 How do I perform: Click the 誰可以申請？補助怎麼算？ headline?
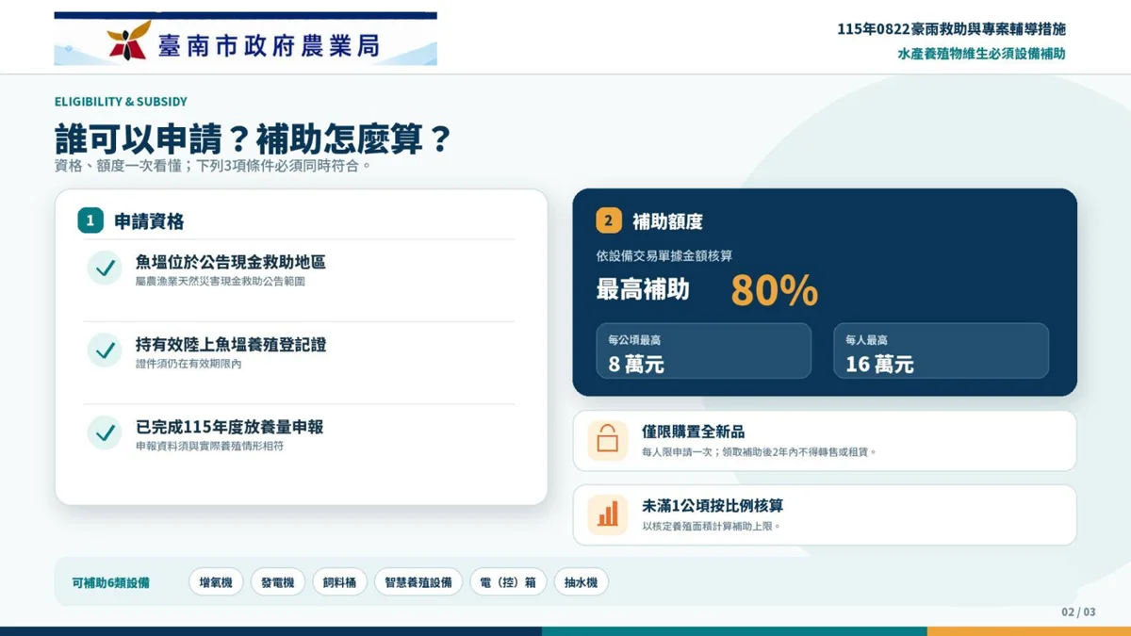254,139
